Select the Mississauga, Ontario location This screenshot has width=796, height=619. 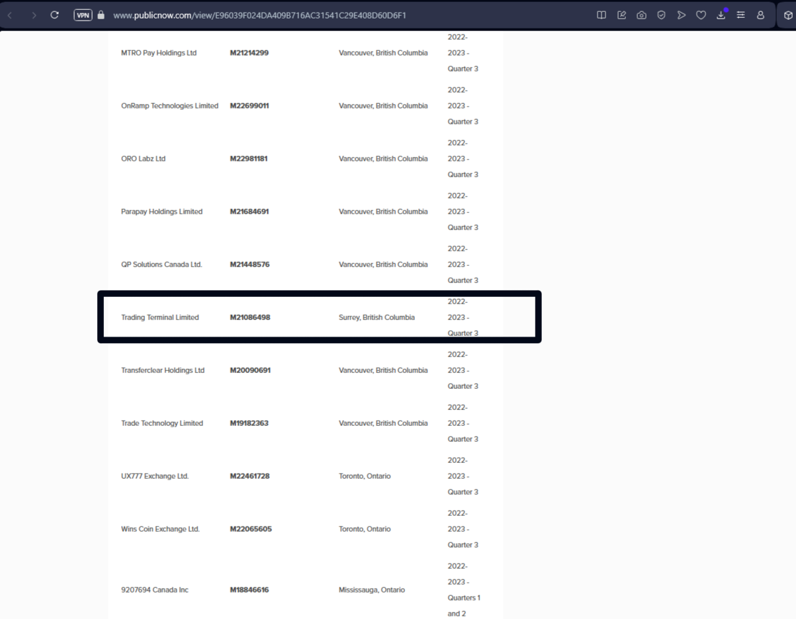coord(371,590)
